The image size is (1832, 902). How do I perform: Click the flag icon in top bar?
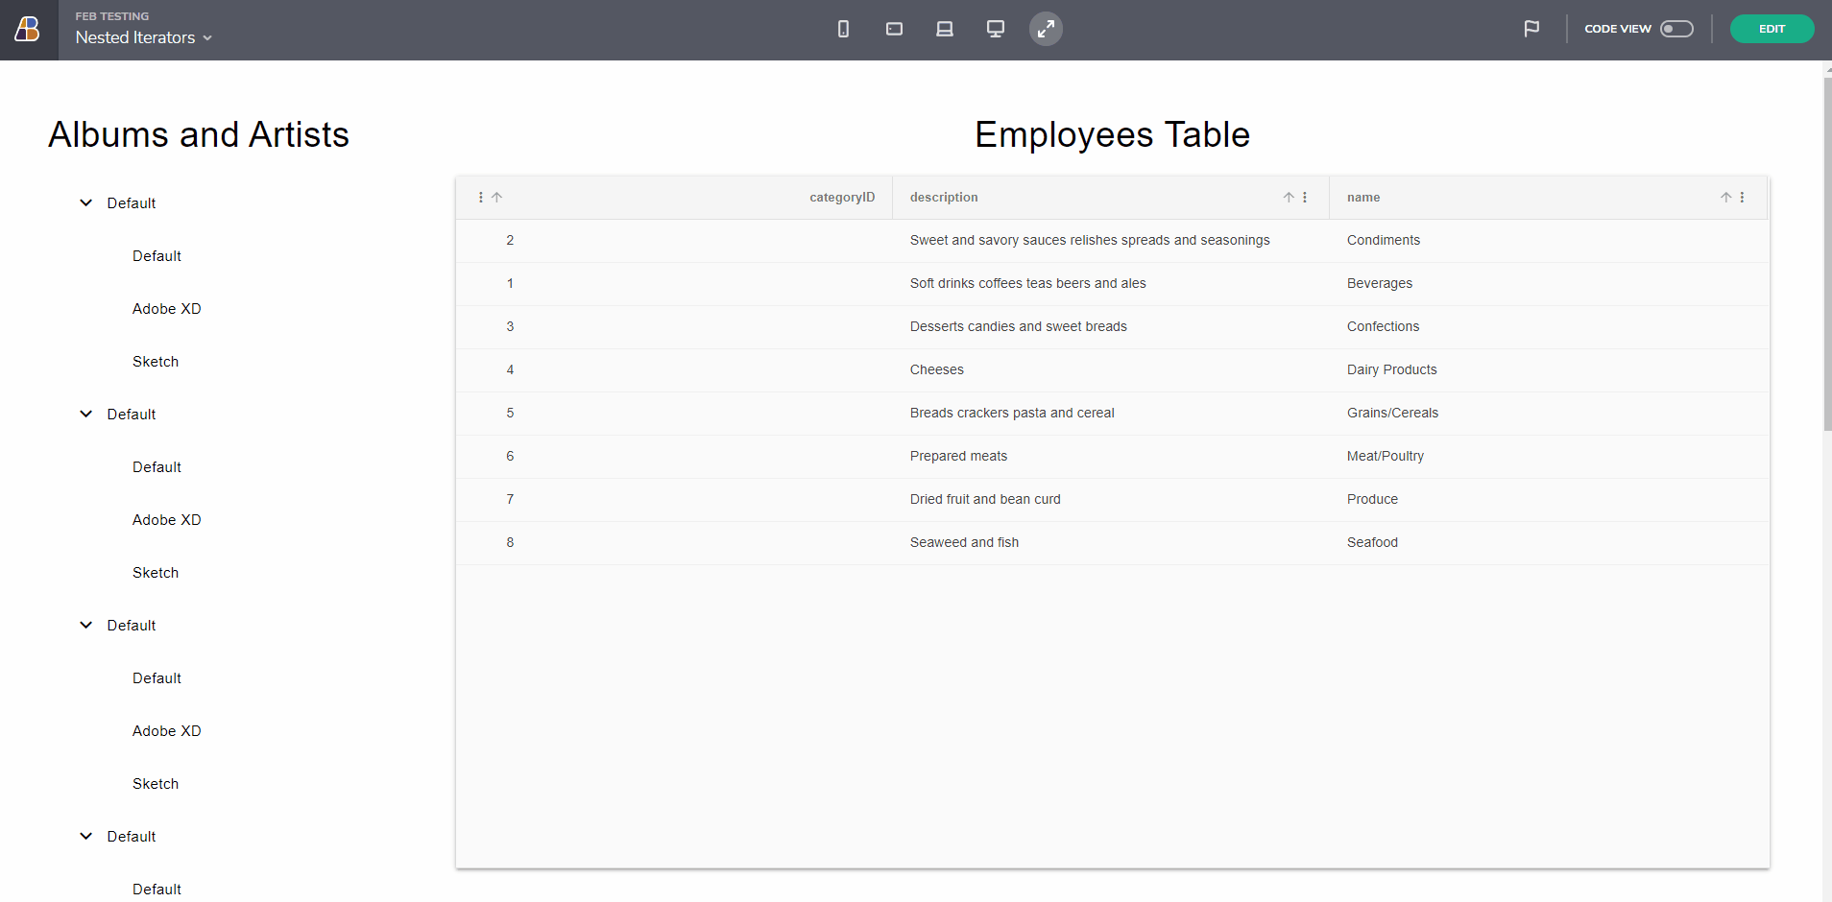click(x=1531, y=29)
